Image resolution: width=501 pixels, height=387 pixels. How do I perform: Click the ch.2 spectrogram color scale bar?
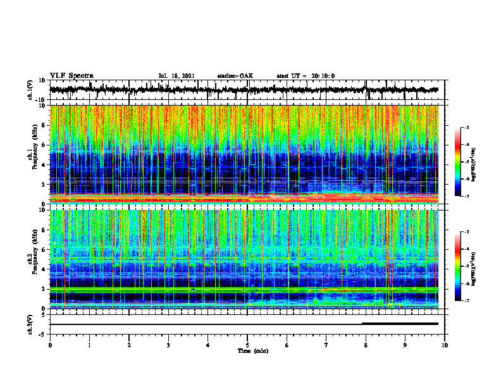457,266
